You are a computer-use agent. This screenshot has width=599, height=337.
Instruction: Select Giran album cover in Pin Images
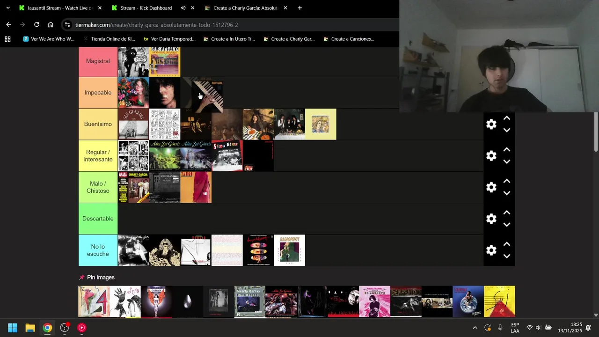pos(156,301)
